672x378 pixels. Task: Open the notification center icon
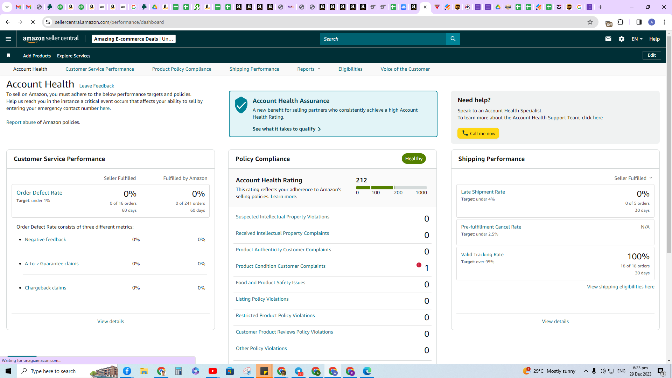661,371
